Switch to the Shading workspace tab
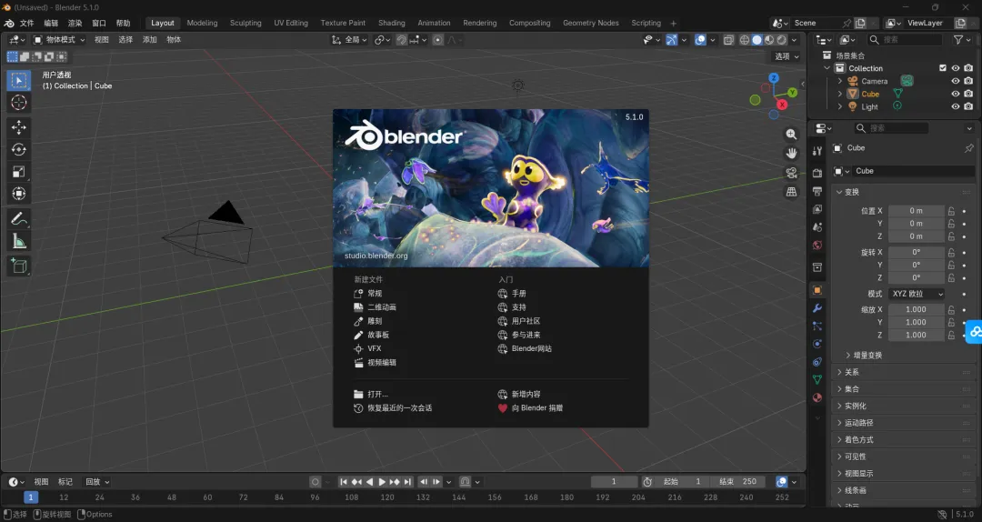The height and width of the screenshot is (522, 982). (391, 23)
